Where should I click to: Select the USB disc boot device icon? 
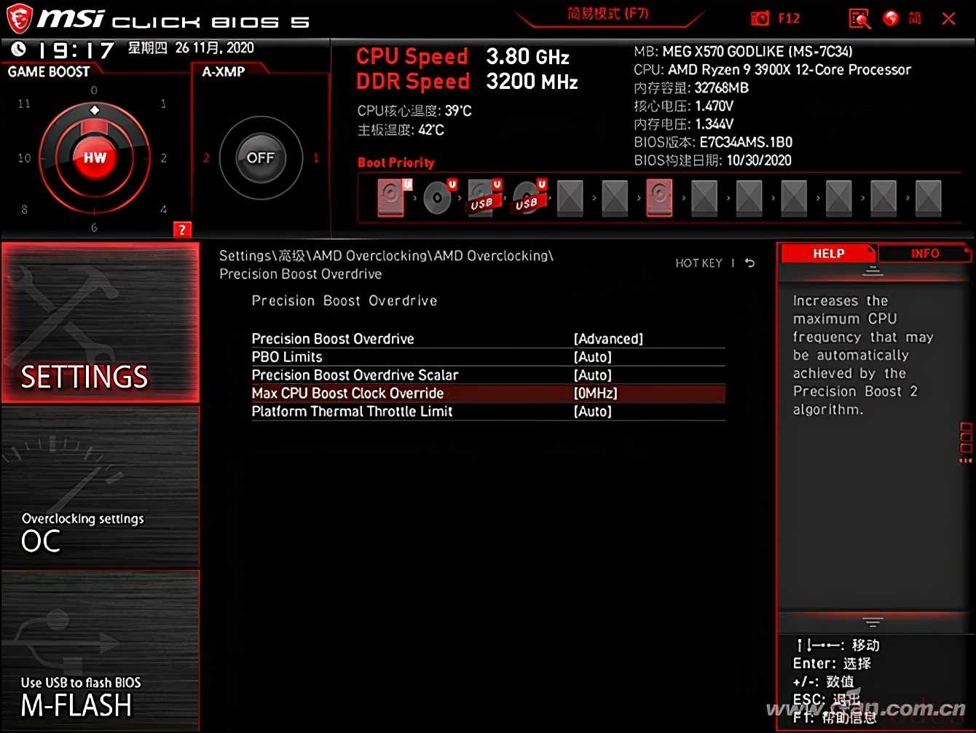pyautogui.click(x=530, y=197)
